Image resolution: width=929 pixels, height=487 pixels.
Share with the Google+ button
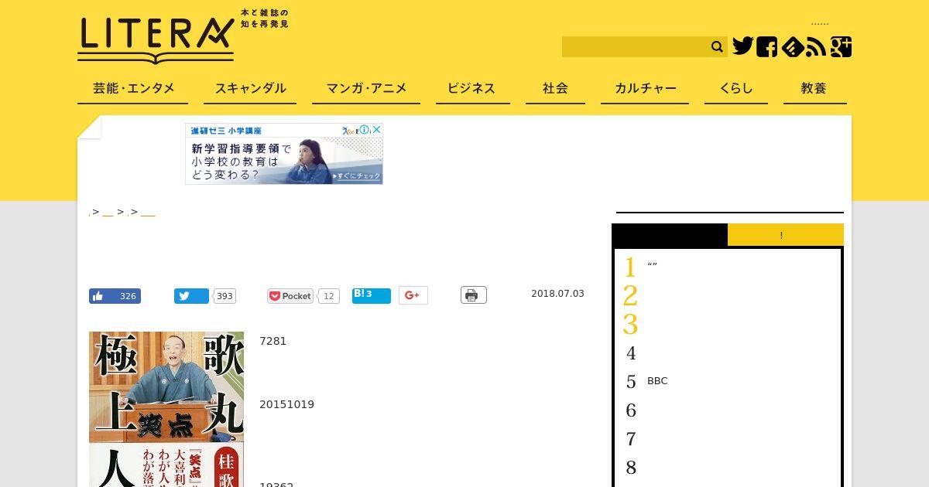pos(413,295)
